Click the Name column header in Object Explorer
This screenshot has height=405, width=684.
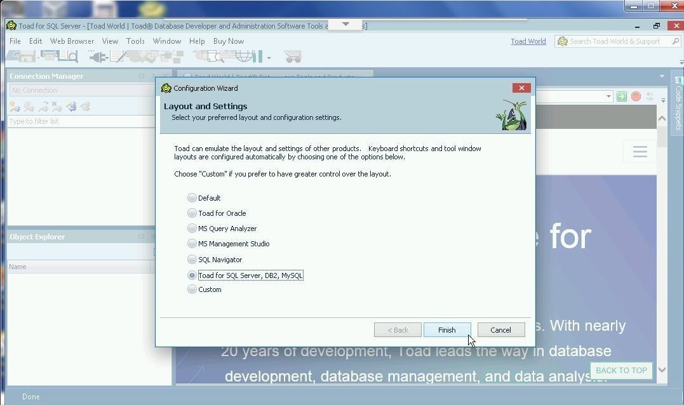click(79, 267)
